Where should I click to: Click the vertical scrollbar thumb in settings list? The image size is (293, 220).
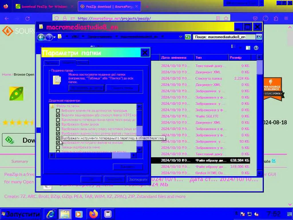[x=139, y=118]
